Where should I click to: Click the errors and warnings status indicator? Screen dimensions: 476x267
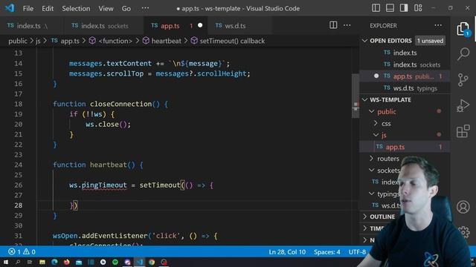click(x=22, y=251)
